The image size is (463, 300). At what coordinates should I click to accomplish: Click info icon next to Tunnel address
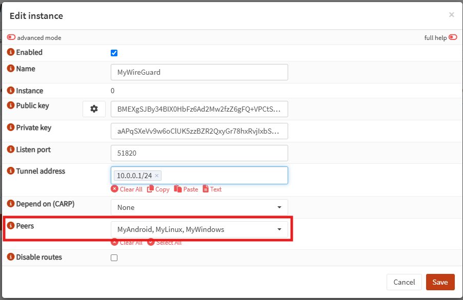point(11,171)
